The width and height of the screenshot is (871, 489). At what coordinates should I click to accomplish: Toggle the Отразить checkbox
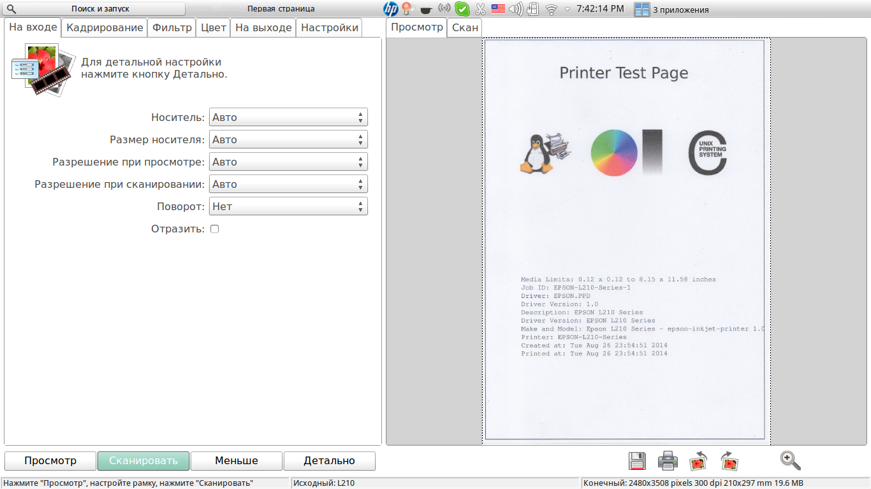[x=214, y=229]
